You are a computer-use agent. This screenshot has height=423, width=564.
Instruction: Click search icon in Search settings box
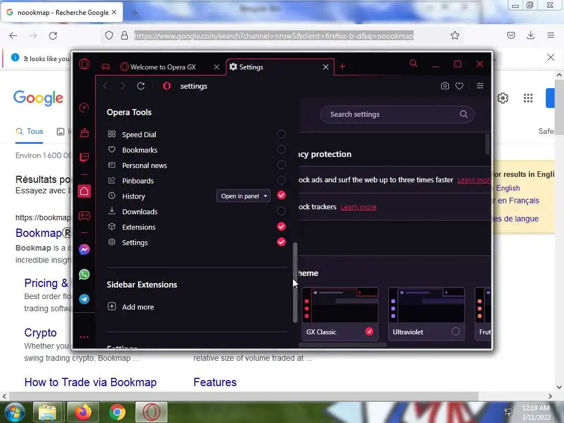[x=464, y=115]
